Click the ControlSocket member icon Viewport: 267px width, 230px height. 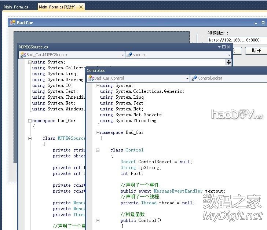[194, 78]
